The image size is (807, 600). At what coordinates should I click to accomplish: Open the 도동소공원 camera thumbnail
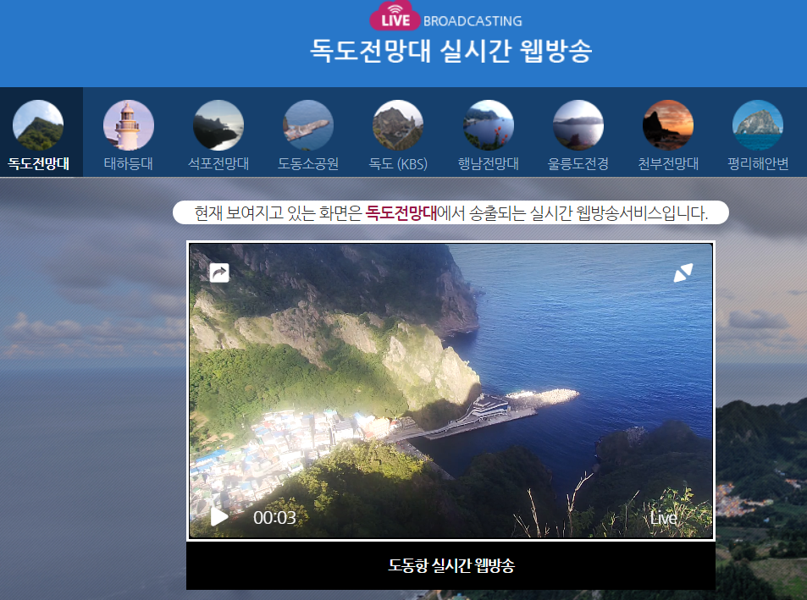(308, 125)
